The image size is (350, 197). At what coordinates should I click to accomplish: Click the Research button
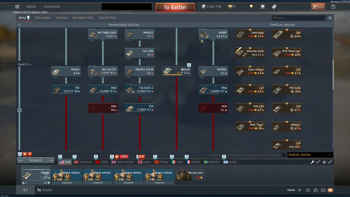tap(36, 160)
